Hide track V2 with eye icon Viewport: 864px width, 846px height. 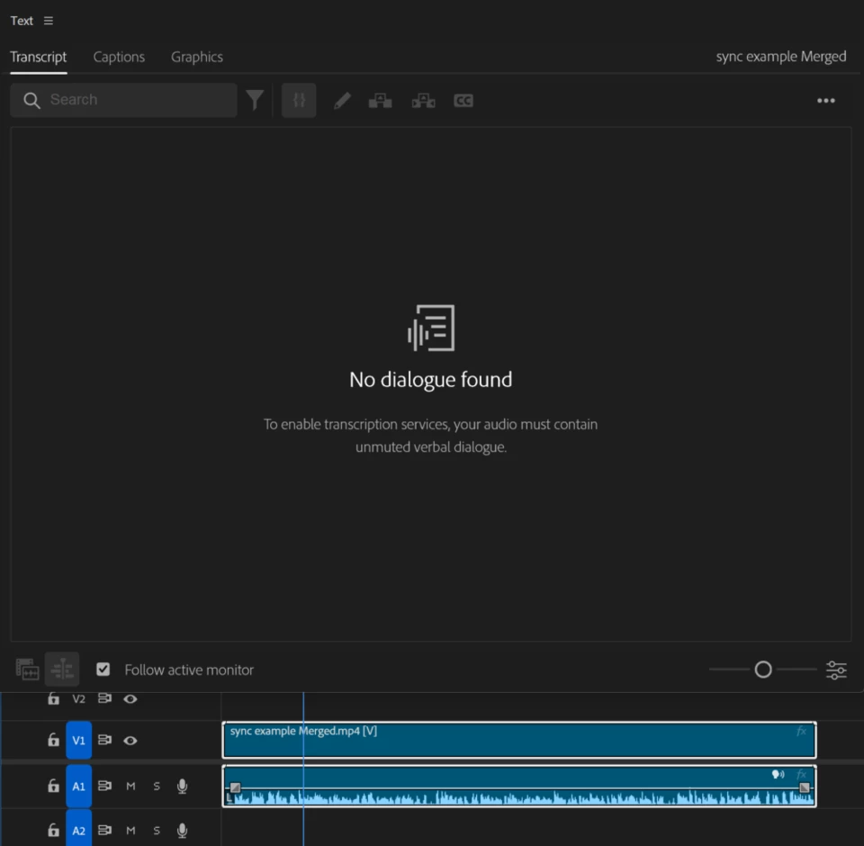(x=130, y=698)
